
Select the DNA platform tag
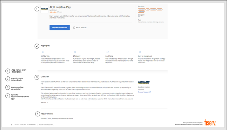(x=148, y=9)
